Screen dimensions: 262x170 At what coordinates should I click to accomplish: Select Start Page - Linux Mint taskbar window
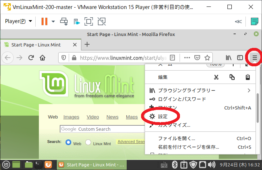tap(92, 165)
